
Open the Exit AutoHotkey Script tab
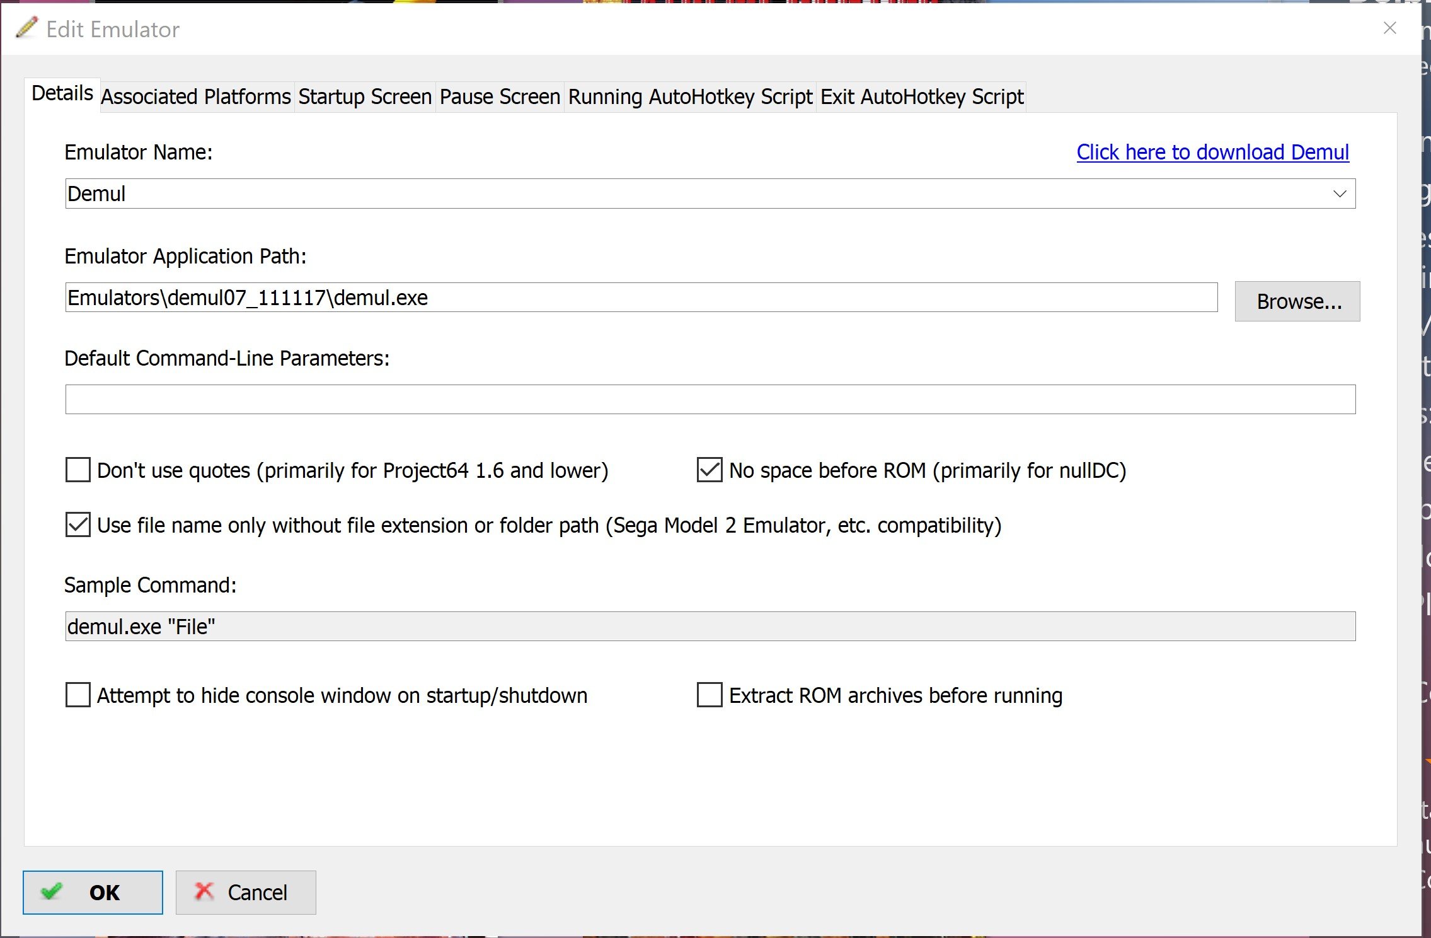click(922, 96)
